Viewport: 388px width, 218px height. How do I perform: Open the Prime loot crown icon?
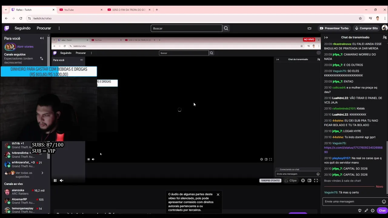tap(309, 28)
